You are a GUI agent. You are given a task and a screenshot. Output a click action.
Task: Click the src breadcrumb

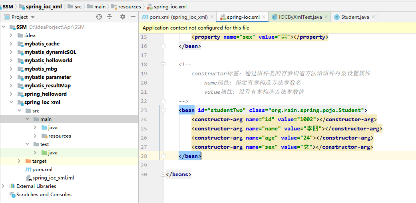click(x=78, y=7)
